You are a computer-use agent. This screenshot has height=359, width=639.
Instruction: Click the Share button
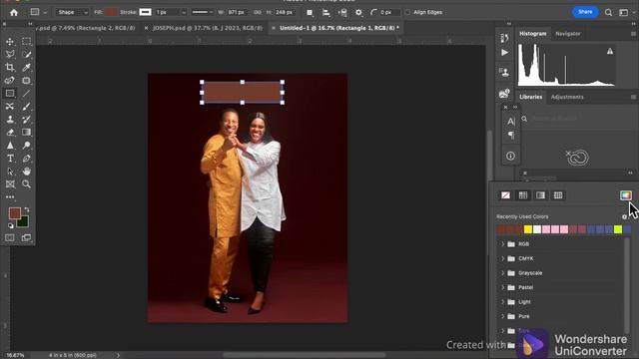tap(585, 12)
